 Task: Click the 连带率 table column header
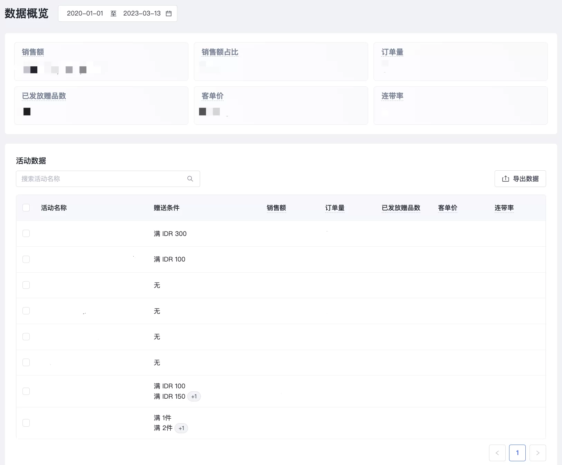(504, 208)
